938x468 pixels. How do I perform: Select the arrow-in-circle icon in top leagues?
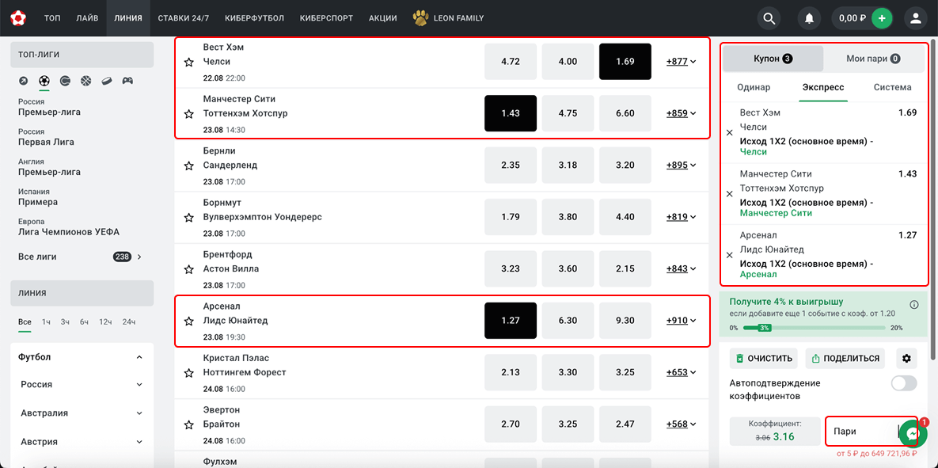pos(23,80)
